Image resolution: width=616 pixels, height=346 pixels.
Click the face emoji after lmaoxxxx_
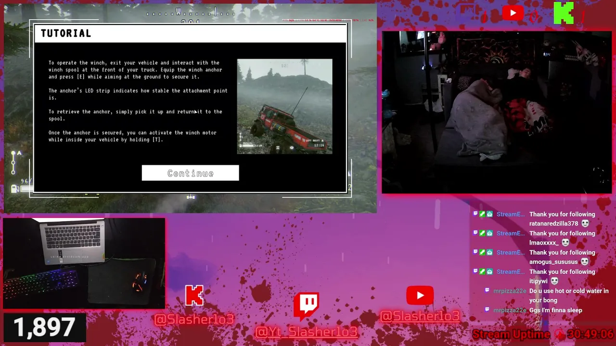[x=565, y=243]
